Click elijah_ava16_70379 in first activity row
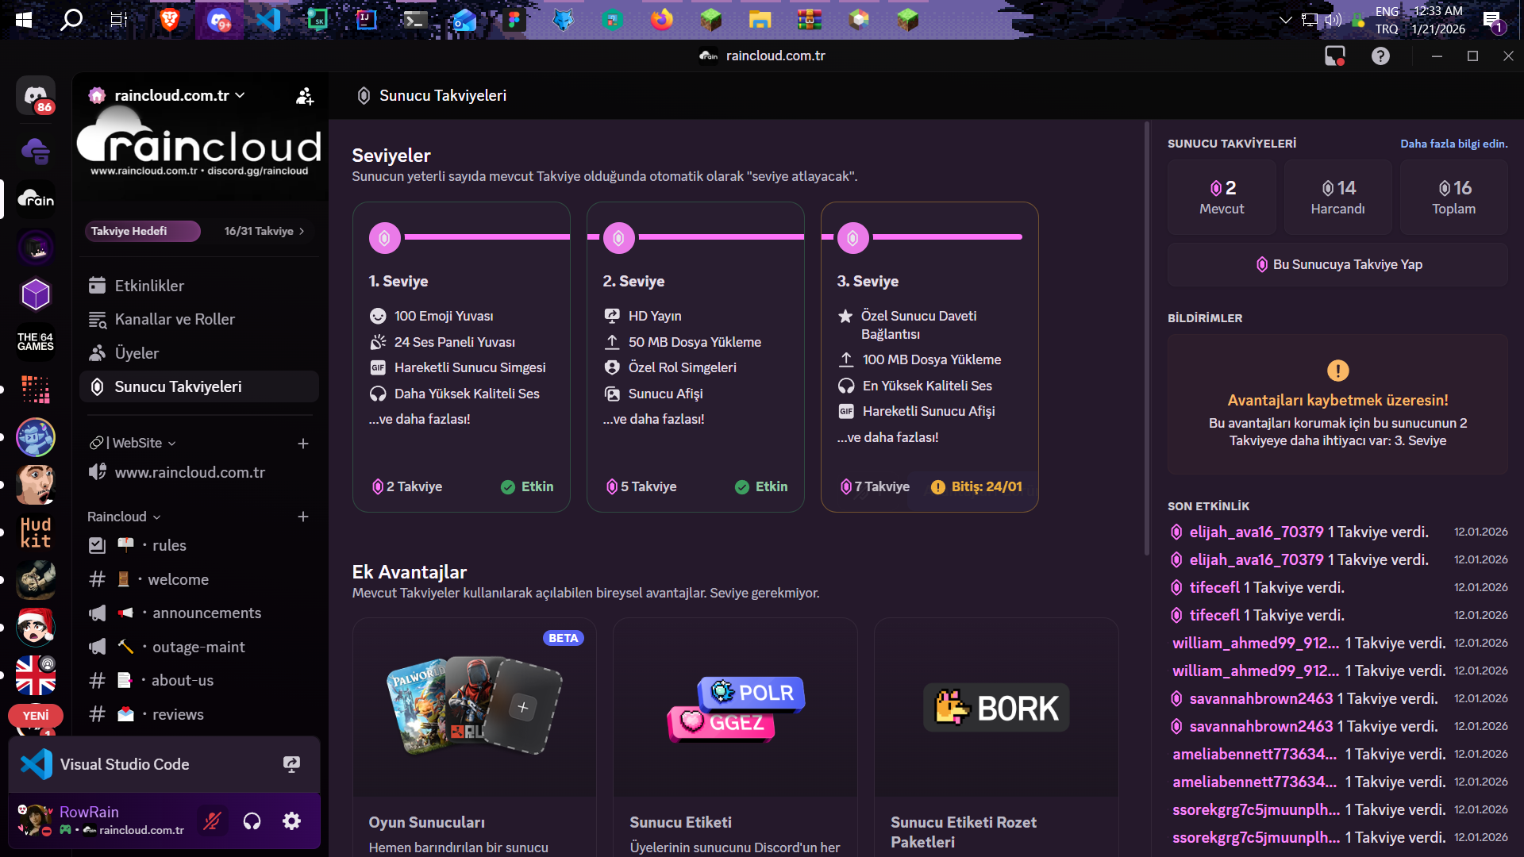This screenshot has height=857, width=1524. [1257, 532]
